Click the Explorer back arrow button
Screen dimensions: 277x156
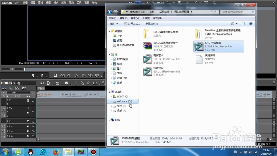point(110,12)
